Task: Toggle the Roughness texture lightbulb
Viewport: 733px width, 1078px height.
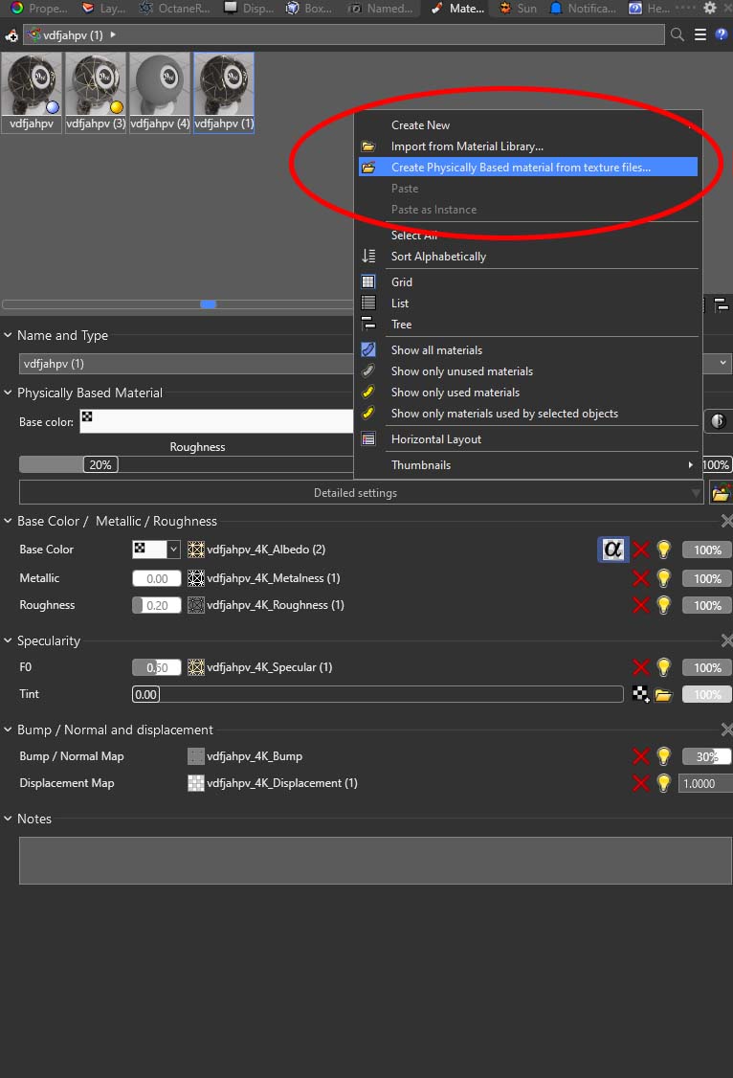Action: [663, 605]
